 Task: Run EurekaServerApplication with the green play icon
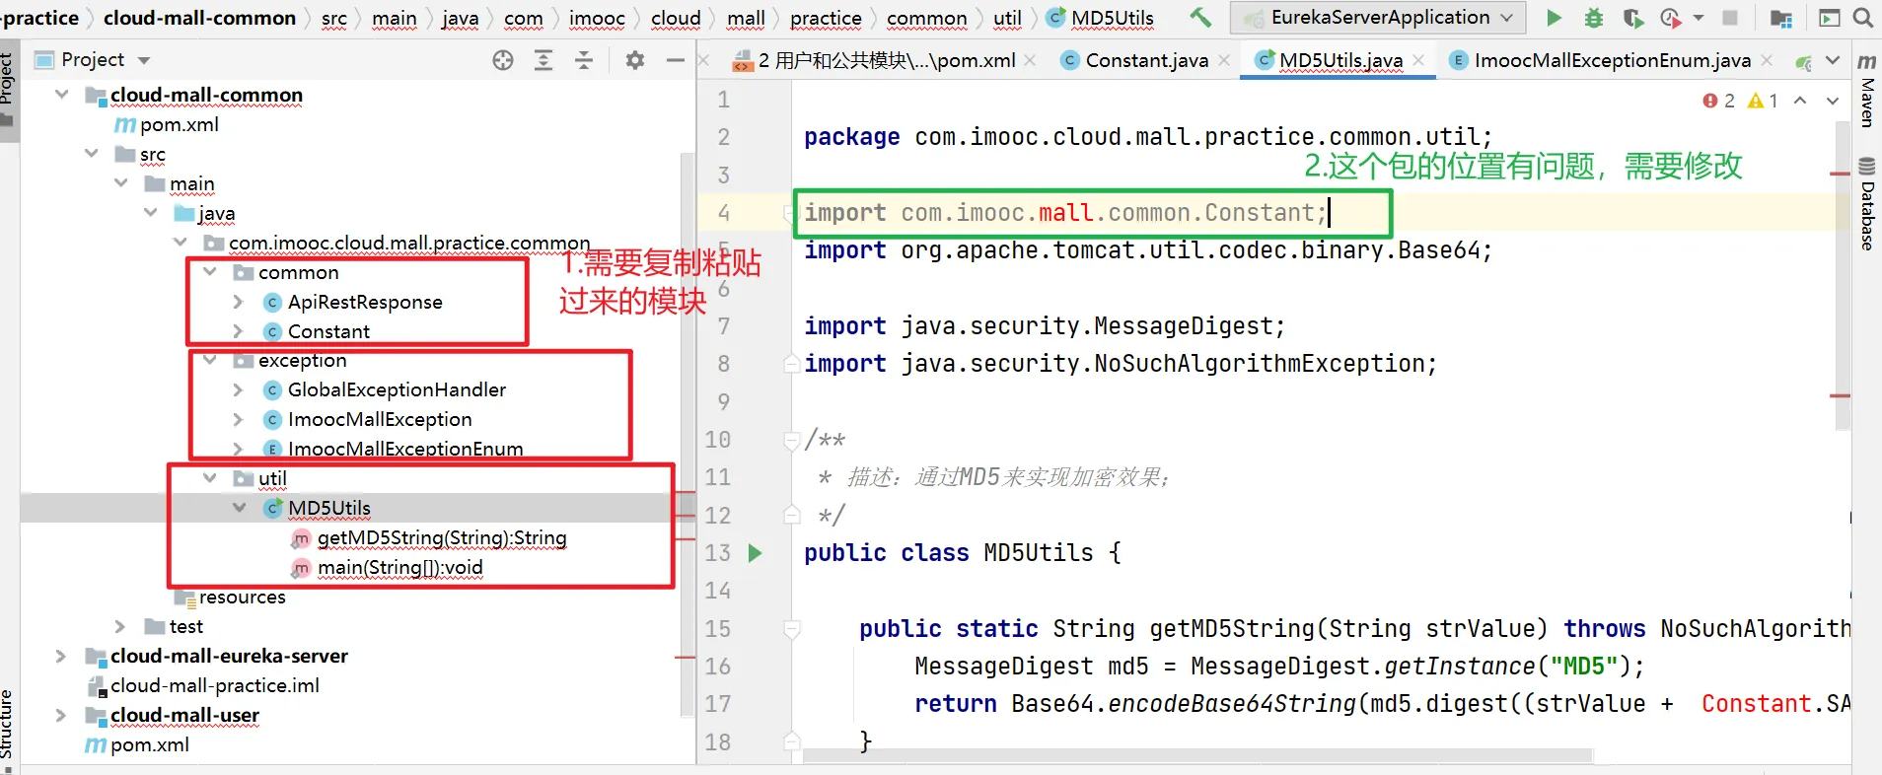1554,18
